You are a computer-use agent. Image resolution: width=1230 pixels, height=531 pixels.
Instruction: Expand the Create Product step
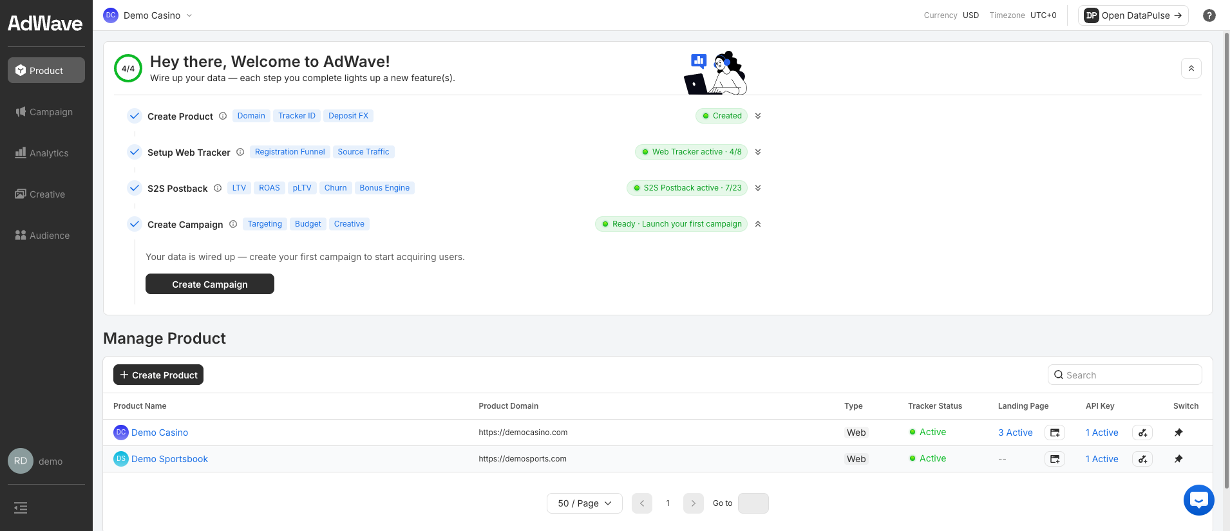pos(758,116)
